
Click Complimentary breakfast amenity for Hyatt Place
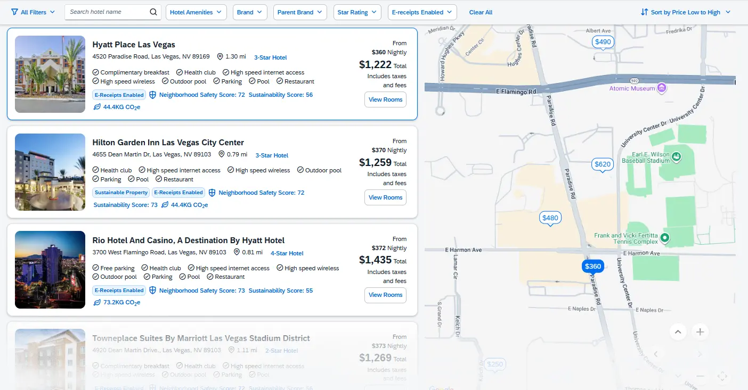[131, 72]
